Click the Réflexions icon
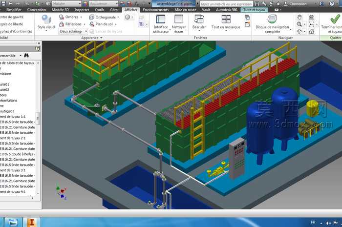 pyautogui.click(x=62, y=24)
